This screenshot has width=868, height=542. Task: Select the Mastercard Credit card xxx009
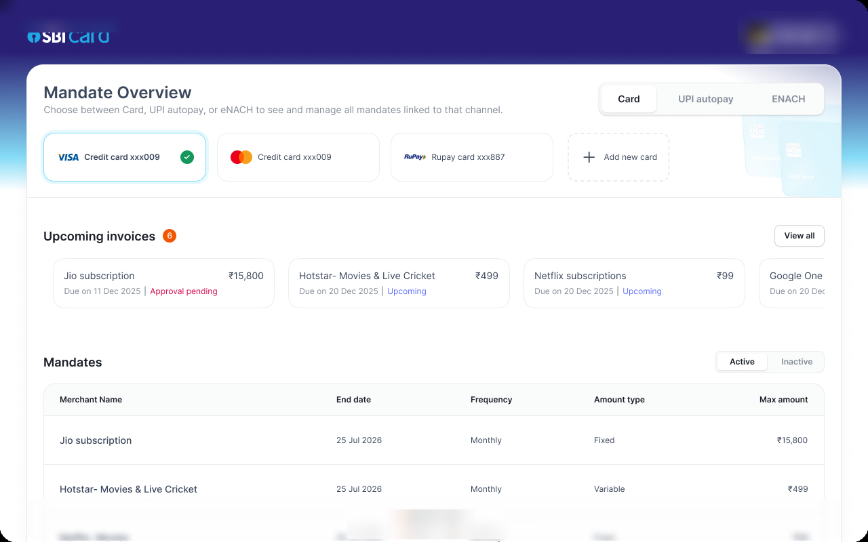298,157
